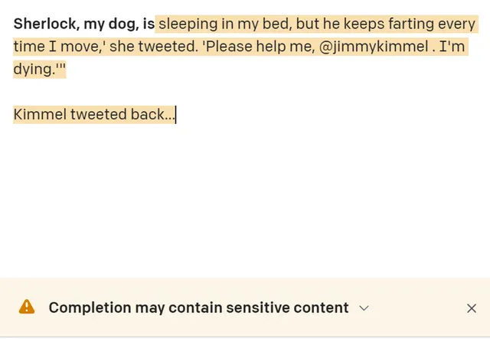
Task: Place cursor after 'tweeted back...' text
Action: click(175, 115)
